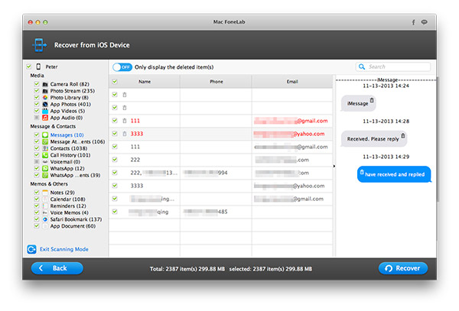This screenshot has height=311, width=459.
Task: Click trash icon on 'Received. Please reply' bubble
Action: tap(402, 135)
